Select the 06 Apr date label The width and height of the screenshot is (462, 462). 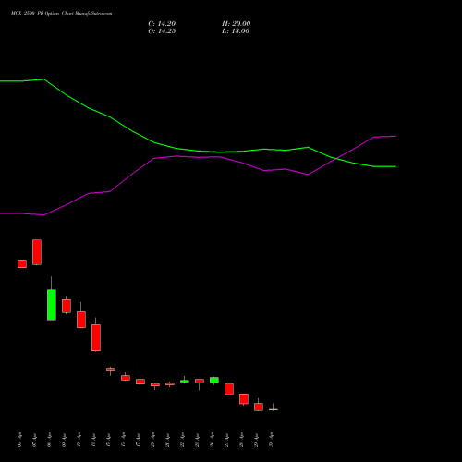point(19,440)
